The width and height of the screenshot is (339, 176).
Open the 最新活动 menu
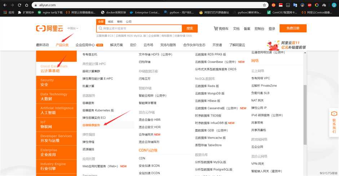click(x=43, y=45)
